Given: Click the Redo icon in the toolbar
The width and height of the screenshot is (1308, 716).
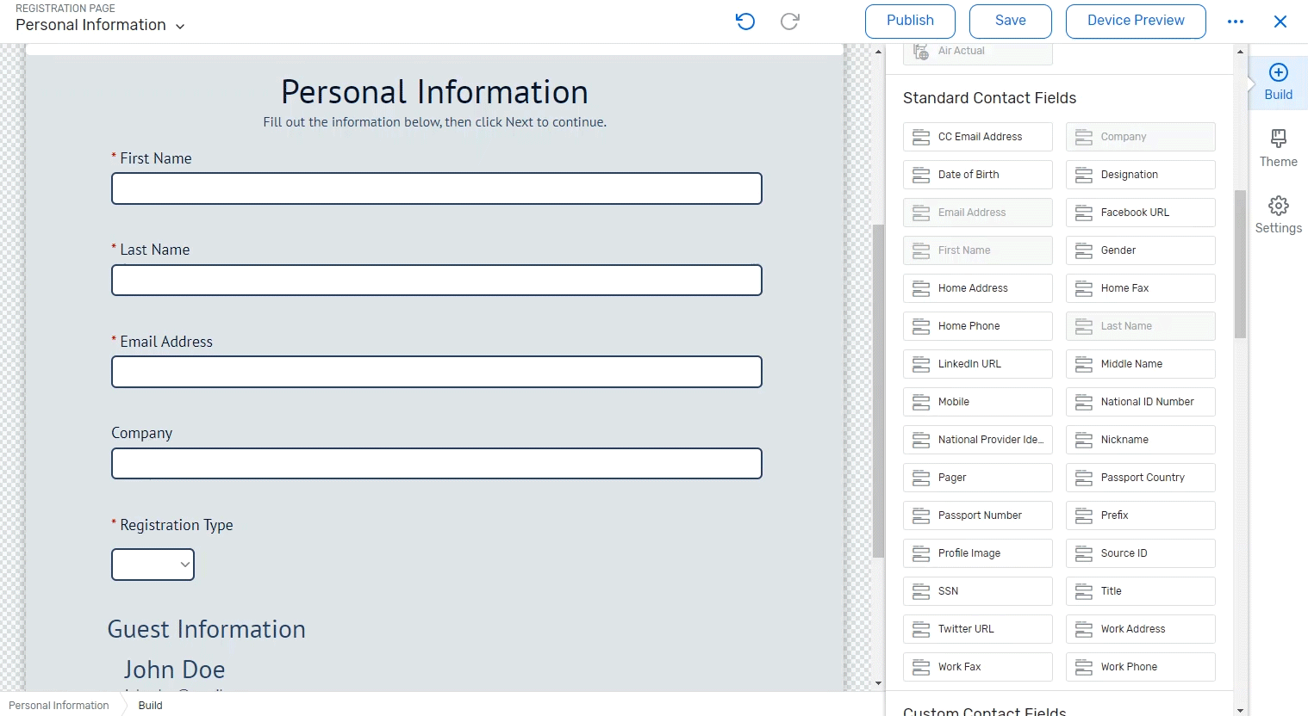Looking at the screenshot, I should tap(789, 22).
